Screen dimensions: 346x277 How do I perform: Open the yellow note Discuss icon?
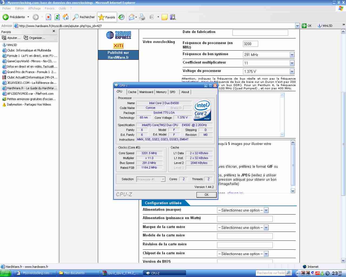click(164, 17)
